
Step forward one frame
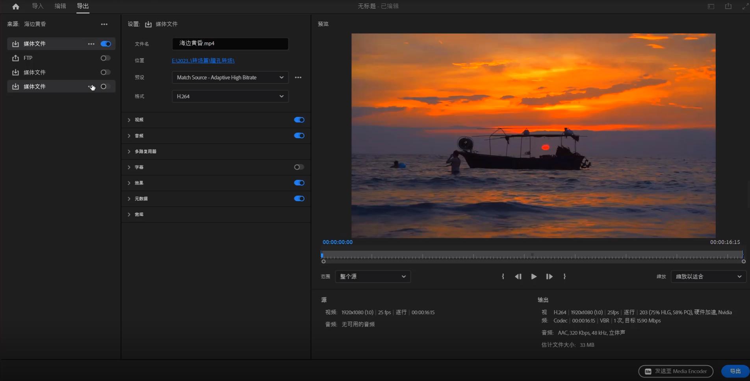click(549, 277)
